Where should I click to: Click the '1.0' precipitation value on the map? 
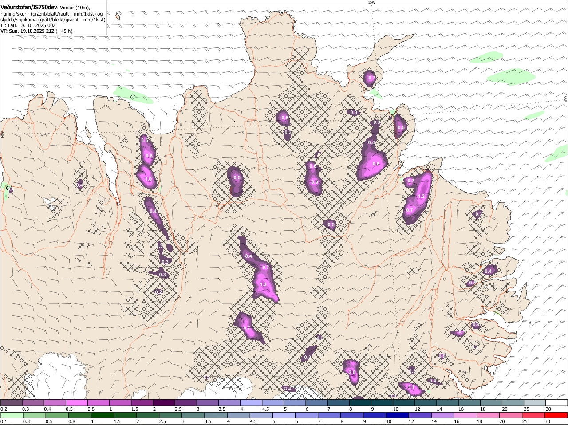(x=148, y=179)
